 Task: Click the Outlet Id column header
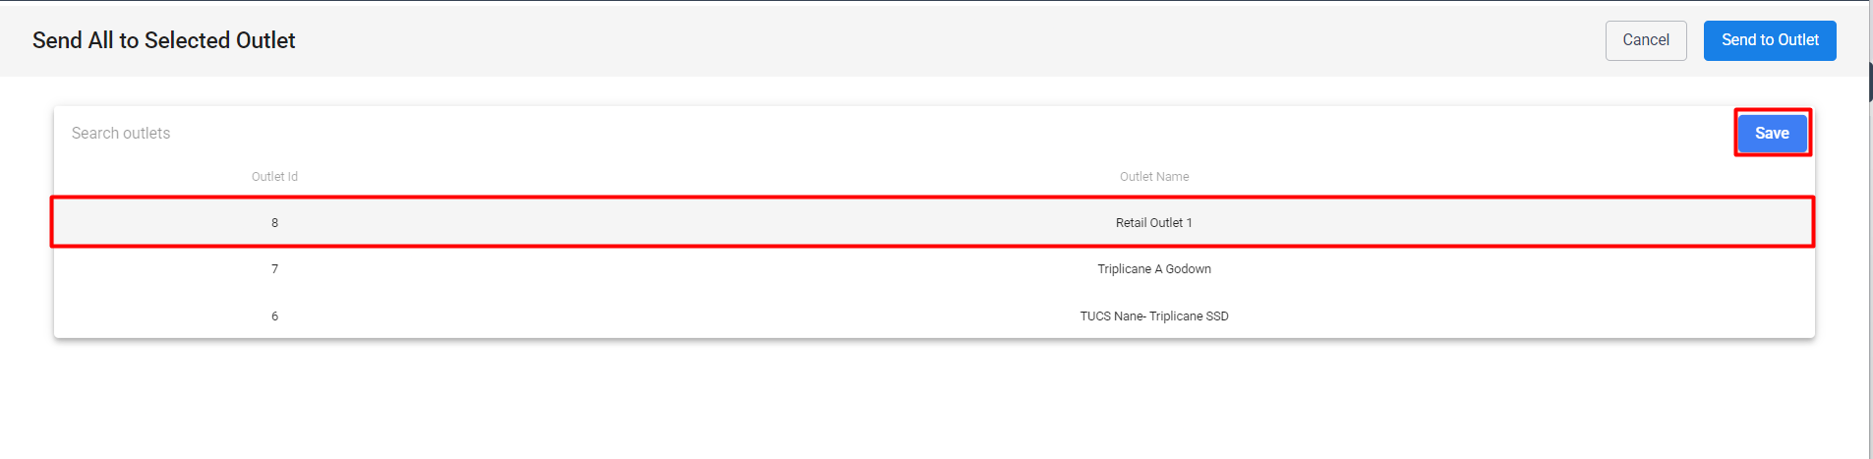pyautogui.click(x=274, y=177)
